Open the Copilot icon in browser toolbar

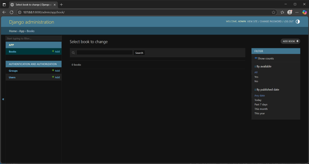pos(304,12)
